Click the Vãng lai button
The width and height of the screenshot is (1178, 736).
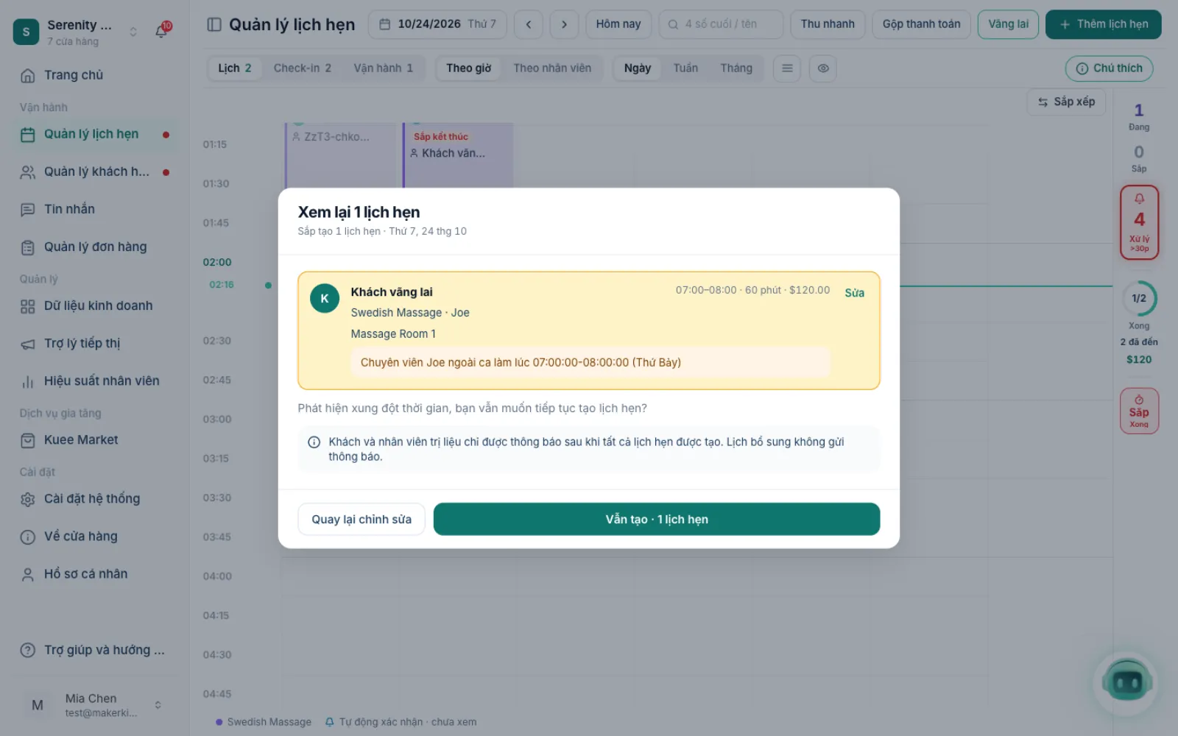[x=1008, y=24]
